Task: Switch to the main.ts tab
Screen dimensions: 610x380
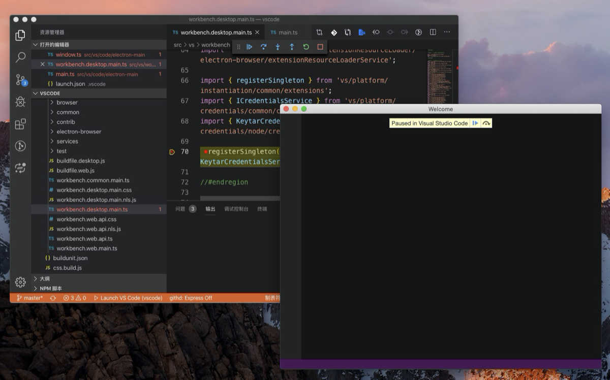Action: point(288,32)
